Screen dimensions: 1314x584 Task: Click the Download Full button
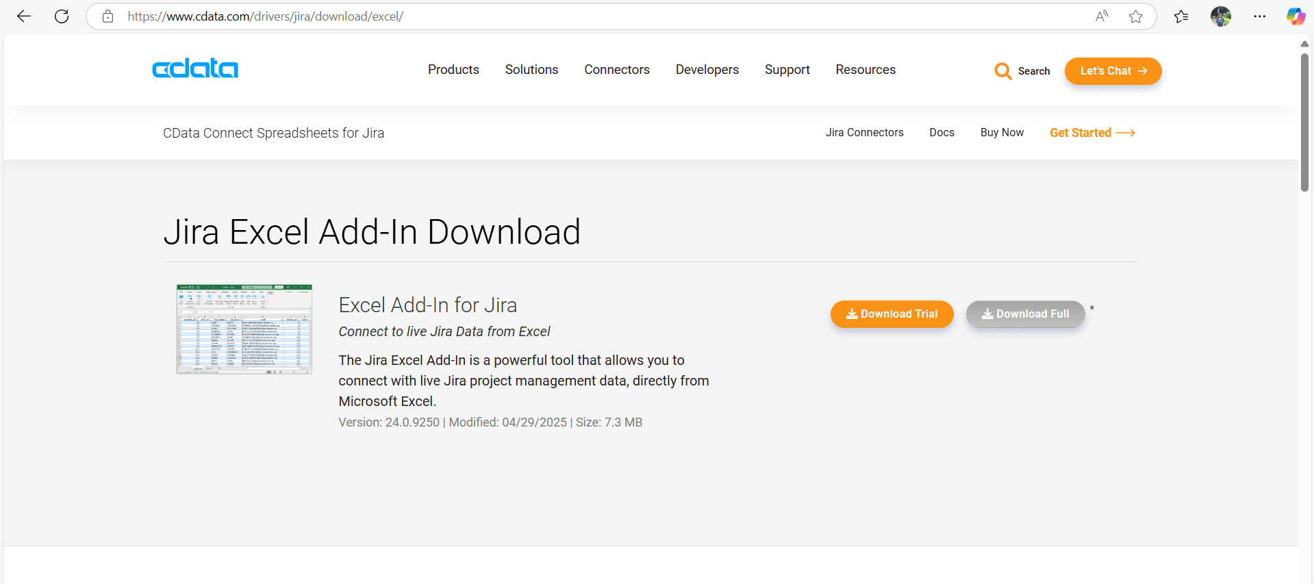click(x=1026, y=314)
